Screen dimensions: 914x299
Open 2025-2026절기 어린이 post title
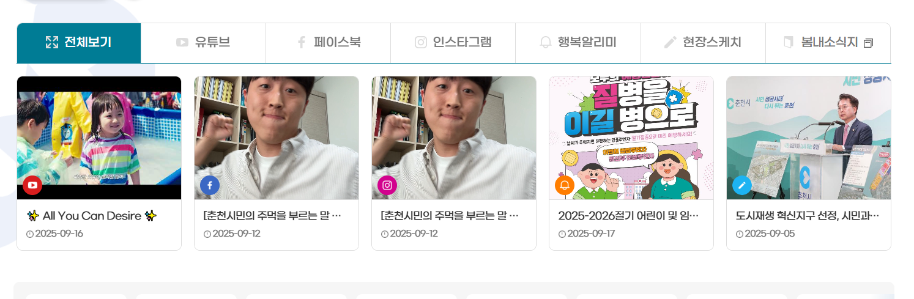(628, 216)
